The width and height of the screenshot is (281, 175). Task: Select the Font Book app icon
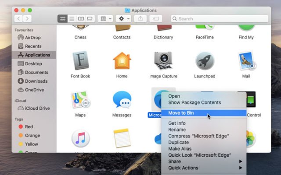click(x=80, y=60)
